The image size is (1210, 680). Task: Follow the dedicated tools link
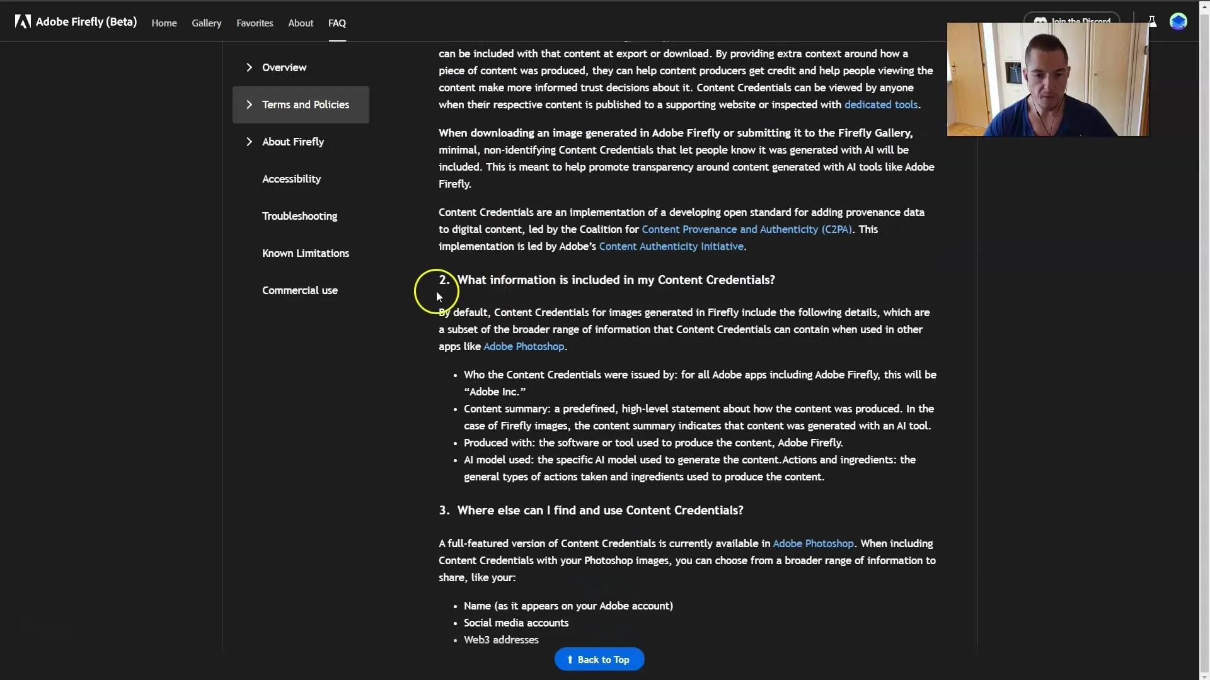[881, 105]
